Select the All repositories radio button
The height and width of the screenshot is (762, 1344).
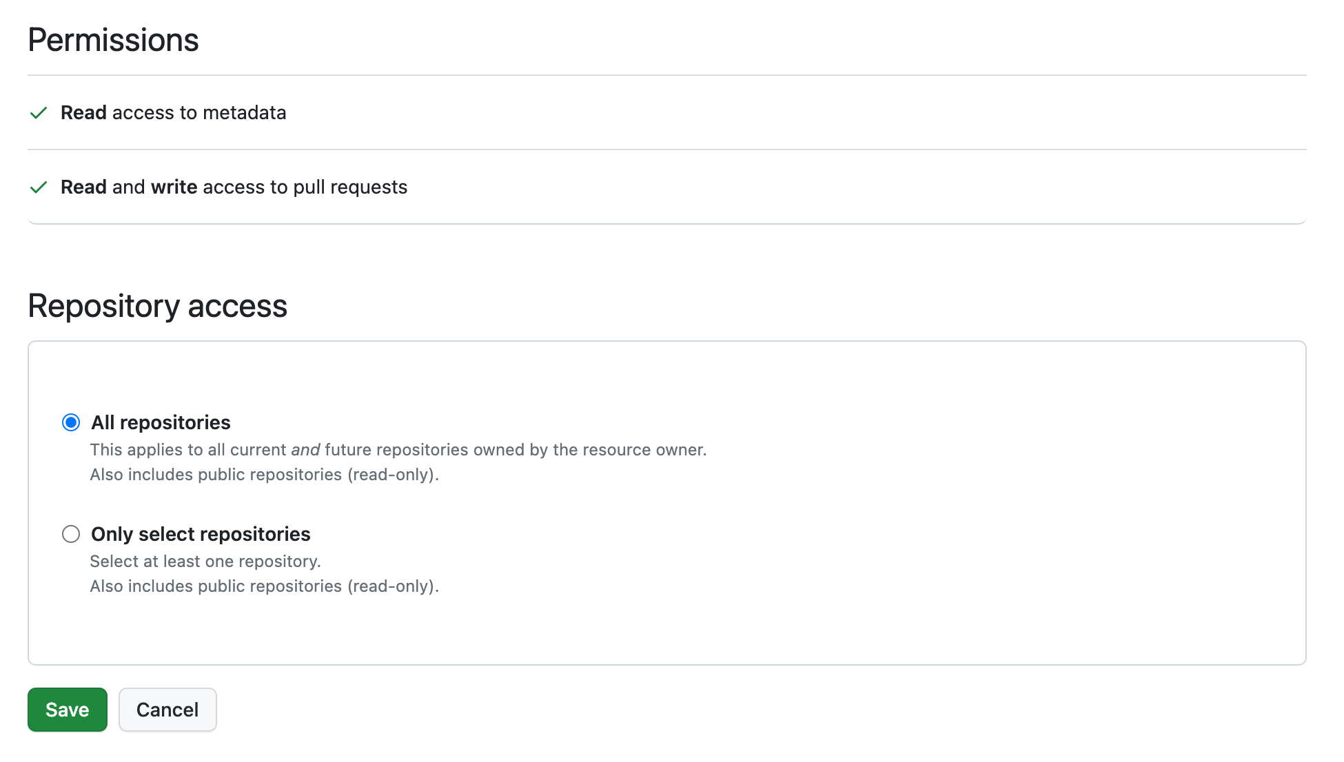coord(71,422)
